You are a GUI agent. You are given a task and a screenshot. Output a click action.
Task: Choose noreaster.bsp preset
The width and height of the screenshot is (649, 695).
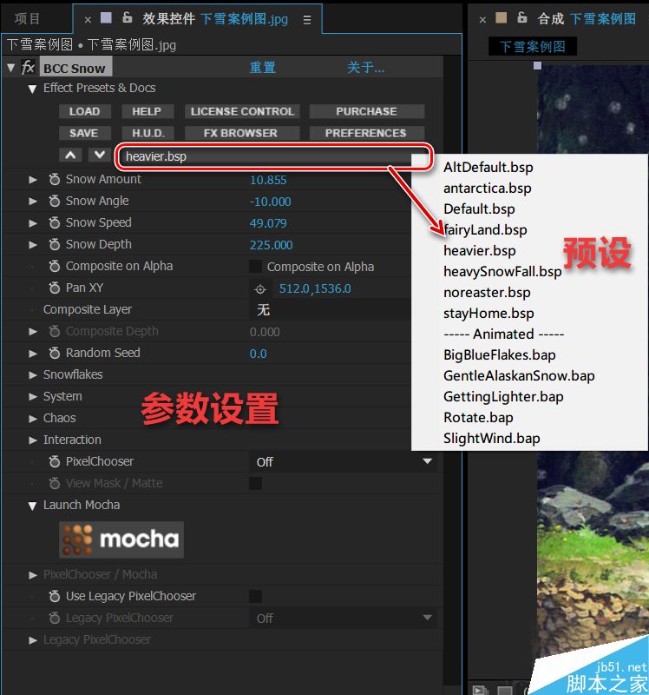(487, 292)
